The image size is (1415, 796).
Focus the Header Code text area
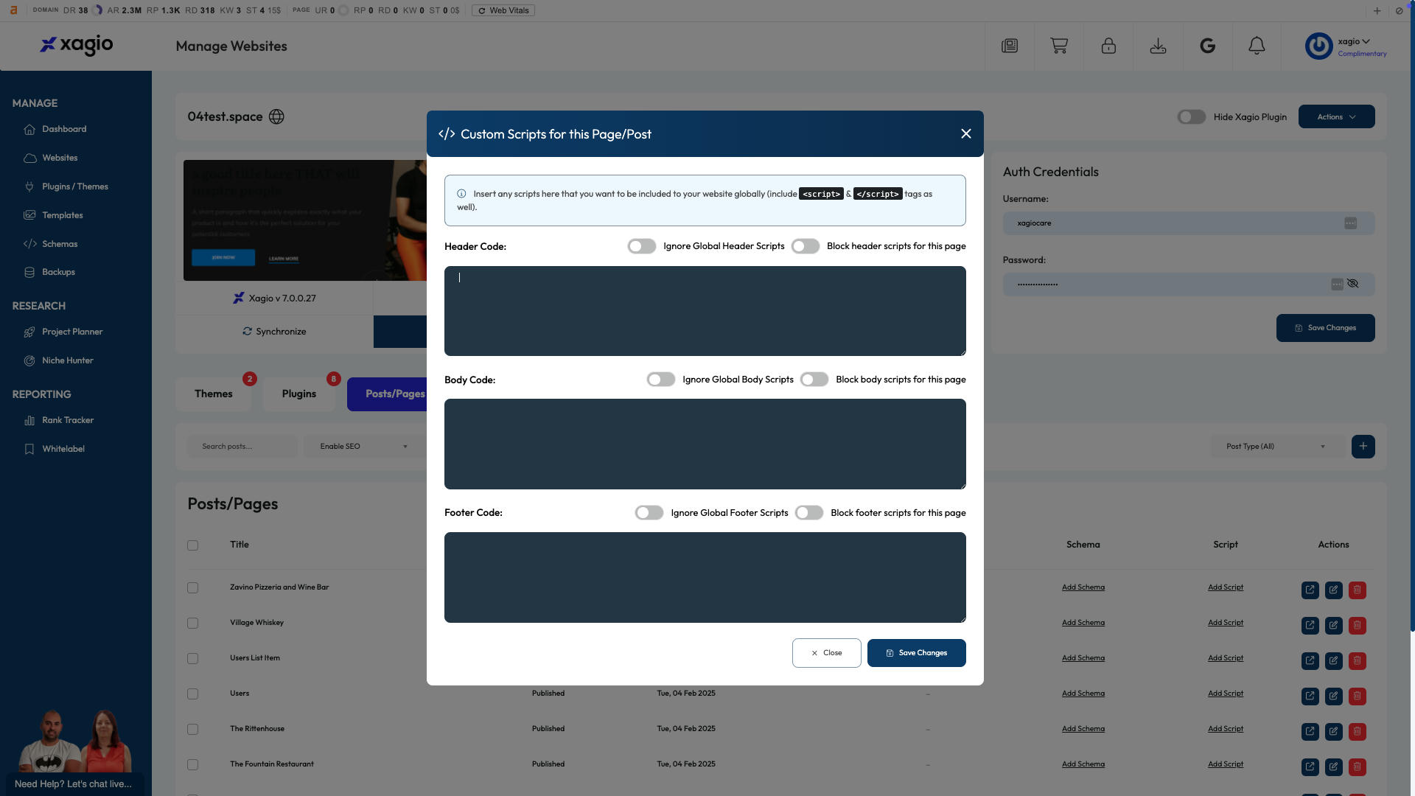coord(705,310)
